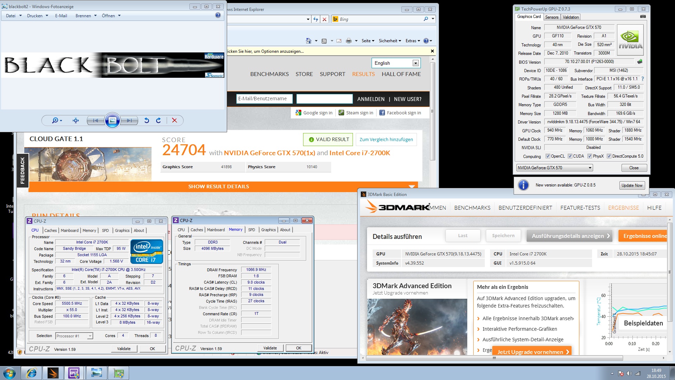Click the GPU-Z screenshot camera icon
Screen dimensions: 675x380
point(643,17)
